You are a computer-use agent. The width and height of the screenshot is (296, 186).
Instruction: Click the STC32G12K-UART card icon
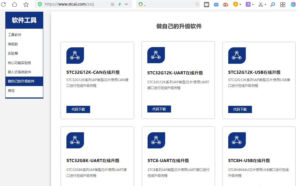(156, 55)
